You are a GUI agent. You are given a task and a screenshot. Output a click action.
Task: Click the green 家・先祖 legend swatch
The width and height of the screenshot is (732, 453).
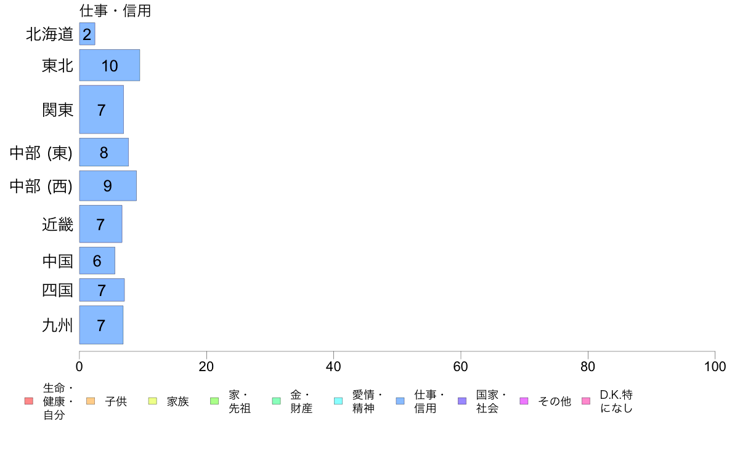click(215, 401)
